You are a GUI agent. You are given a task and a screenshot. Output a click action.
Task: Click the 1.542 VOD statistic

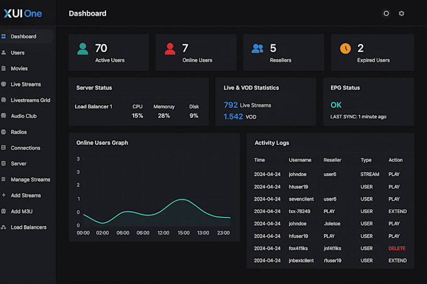click(x=240, y=117)
